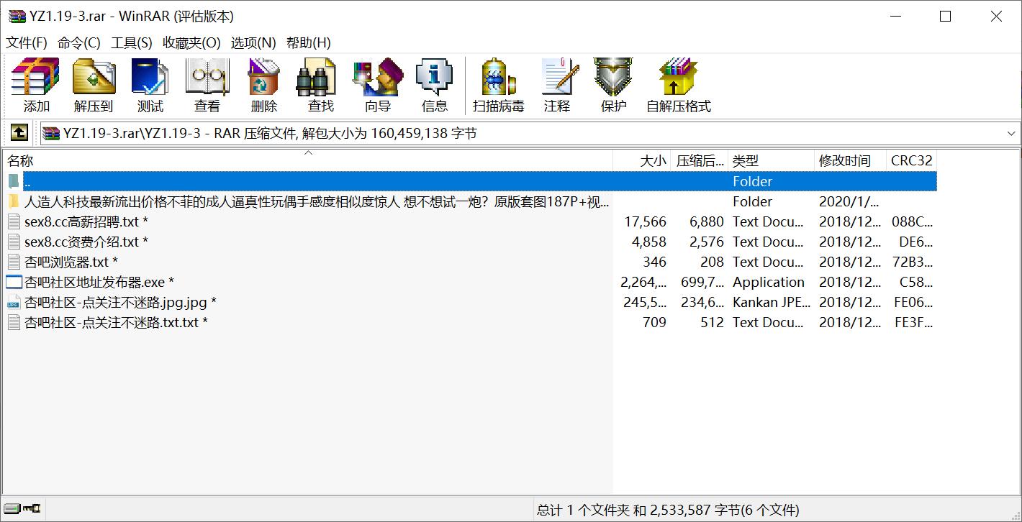Viewport: 1022px width, 522px height.
Task: Select file name 杏吧社区地址发布器.exe *
Action: tap(99, 282)
